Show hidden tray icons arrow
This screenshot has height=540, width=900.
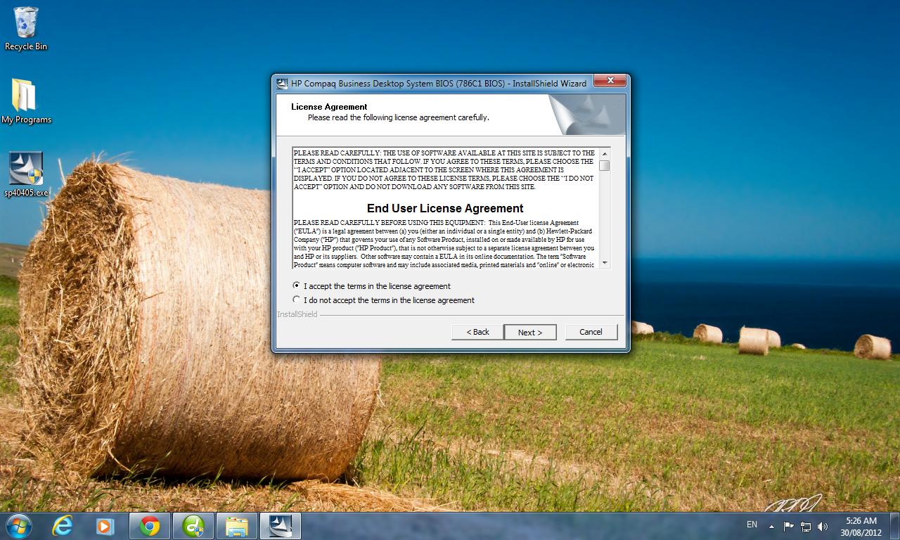[x=771, y=526]
